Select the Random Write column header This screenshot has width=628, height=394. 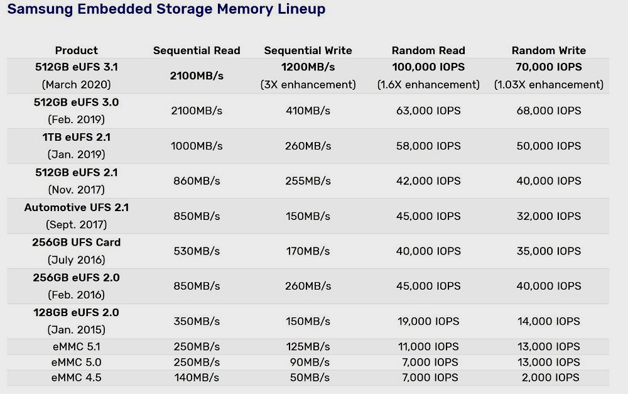coord(548,51)
